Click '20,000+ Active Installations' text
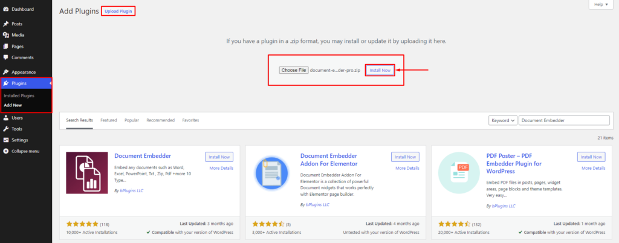The width and height of the screenshot is (619, 243). pos(464,232)
